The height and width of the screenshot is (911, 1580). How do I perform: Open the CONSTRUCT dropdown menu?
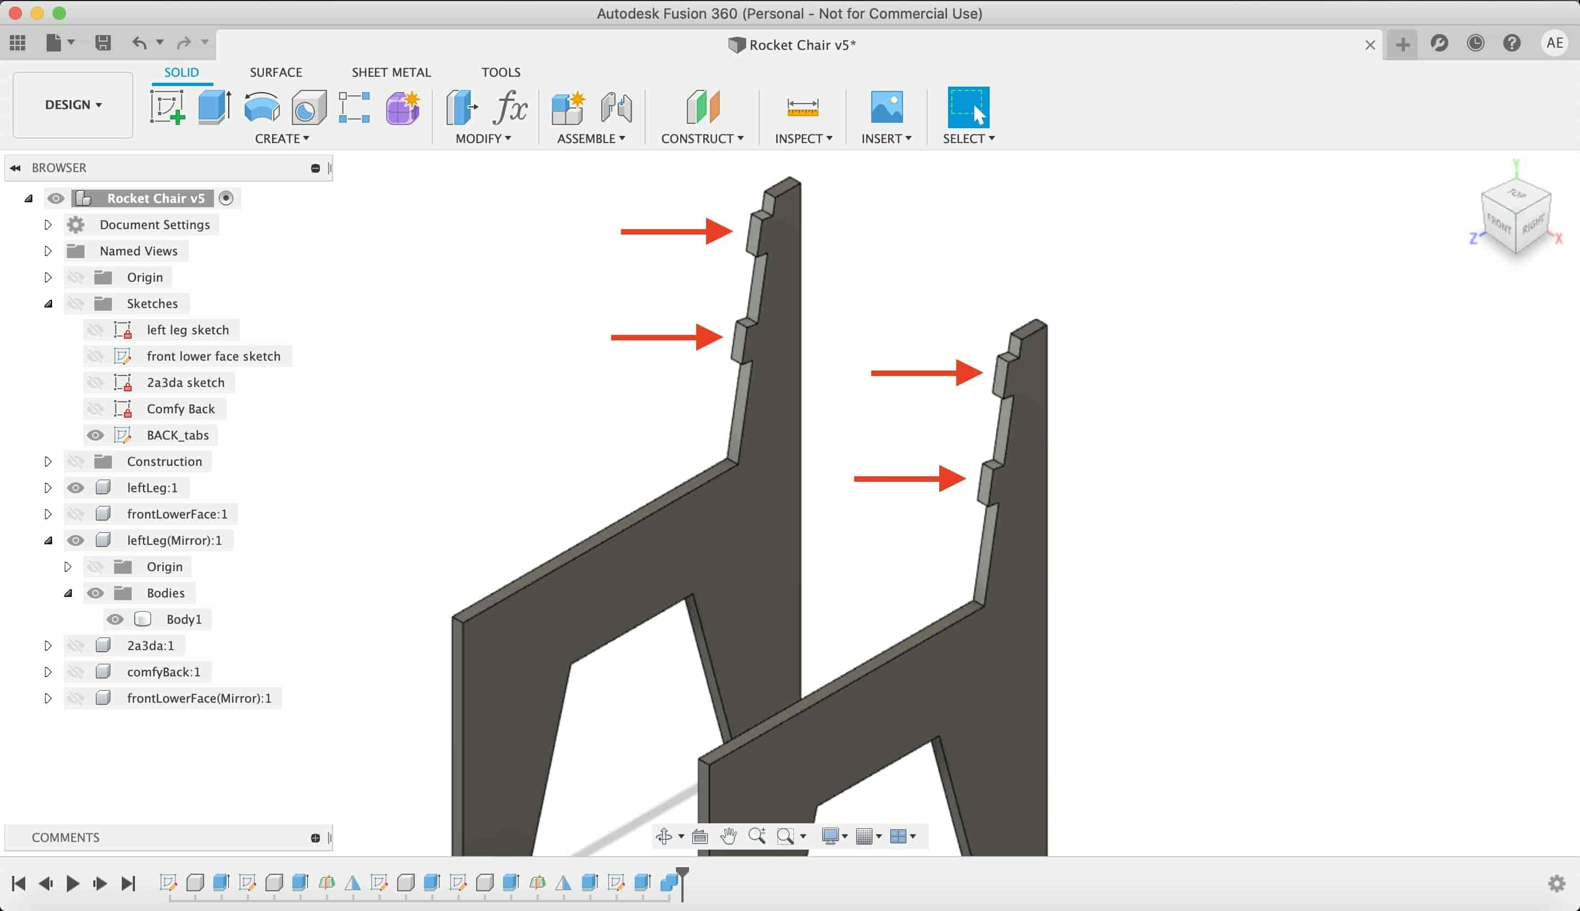[x=702, y=138]
